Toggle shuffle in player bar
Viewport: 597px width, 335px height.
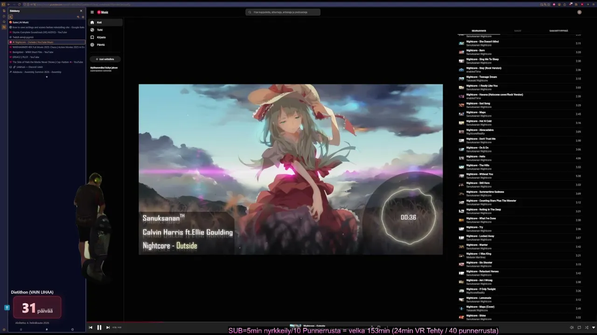[x=587, y=328]
